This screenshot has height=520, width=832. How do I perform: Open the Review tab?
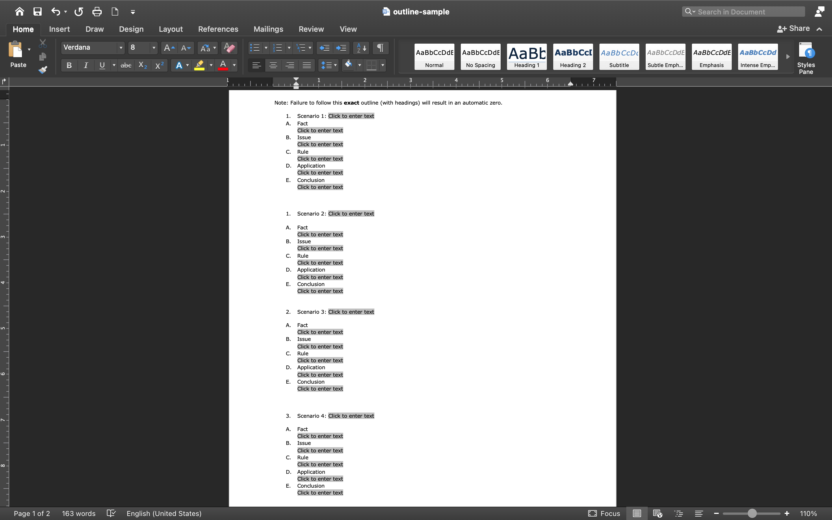tap(311, 29)
